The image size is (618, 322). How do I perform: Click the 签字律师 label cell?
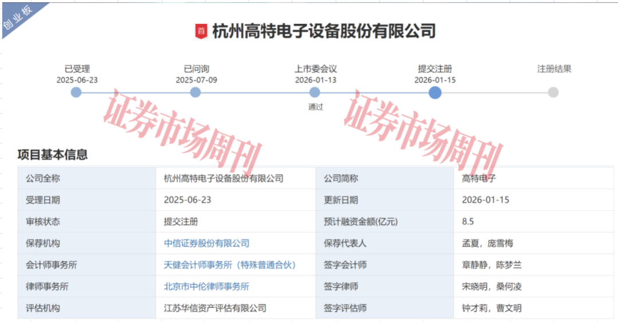click(385, 287)
